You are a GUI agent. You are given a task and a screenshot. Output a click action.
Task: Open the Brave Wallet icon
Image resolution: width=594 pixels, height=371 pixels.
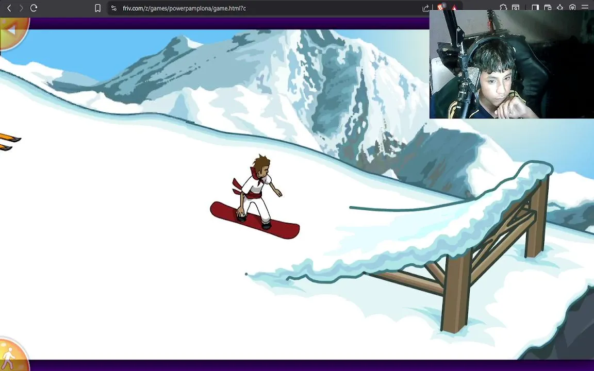click(x=548, y=7)
